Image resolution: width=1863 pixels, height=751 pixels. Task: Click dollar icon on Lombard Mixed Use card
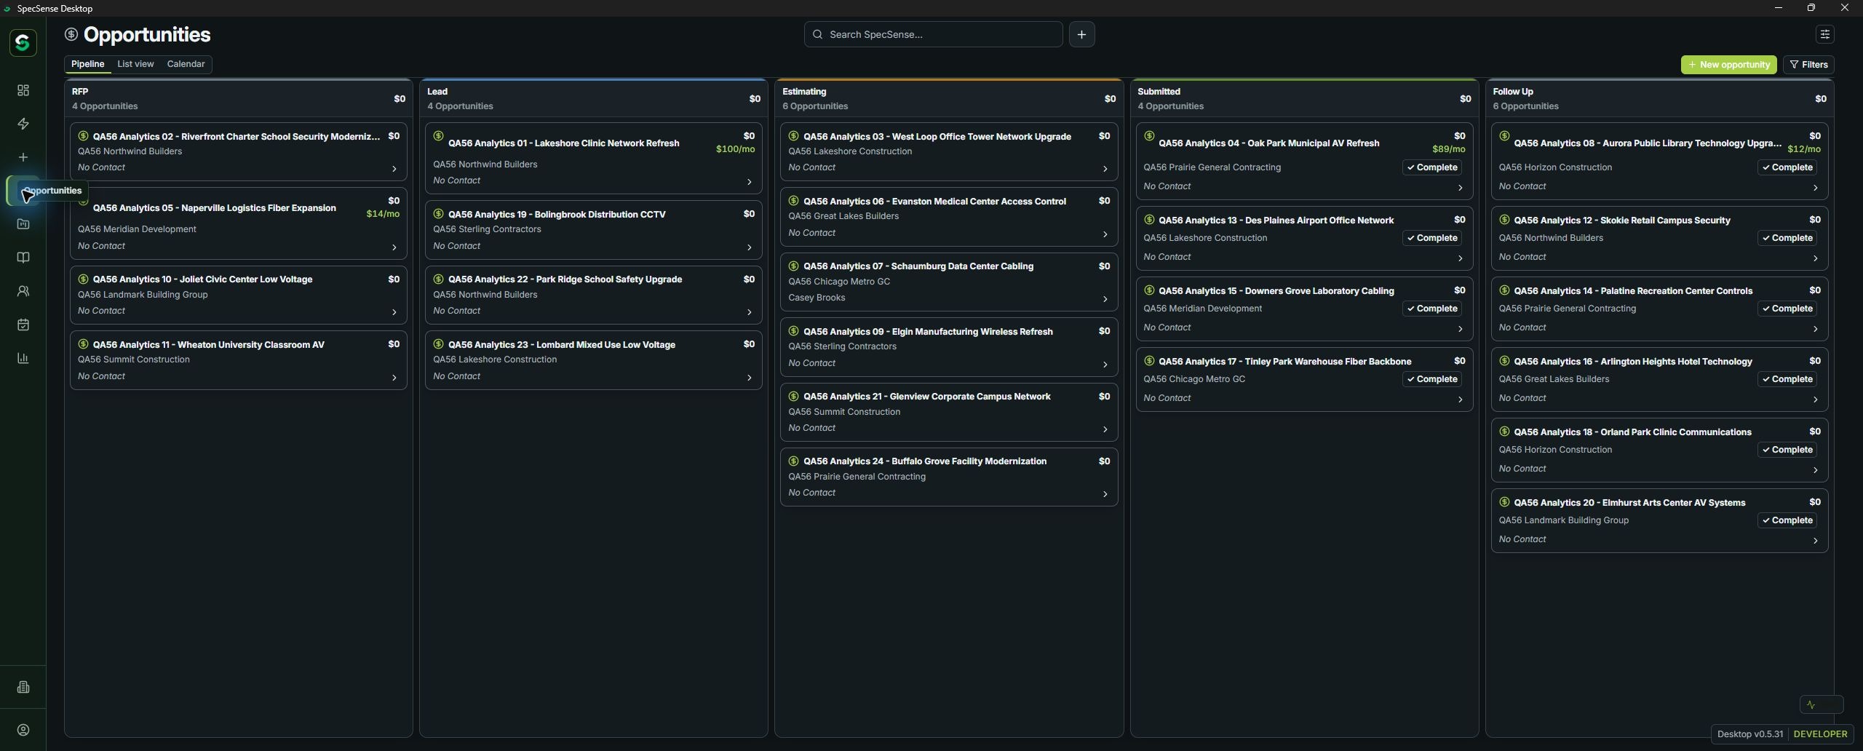click(438, 344)
